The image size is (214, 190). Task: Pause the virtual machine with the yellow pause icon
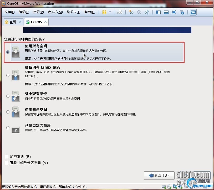click(x=104, y=12)
